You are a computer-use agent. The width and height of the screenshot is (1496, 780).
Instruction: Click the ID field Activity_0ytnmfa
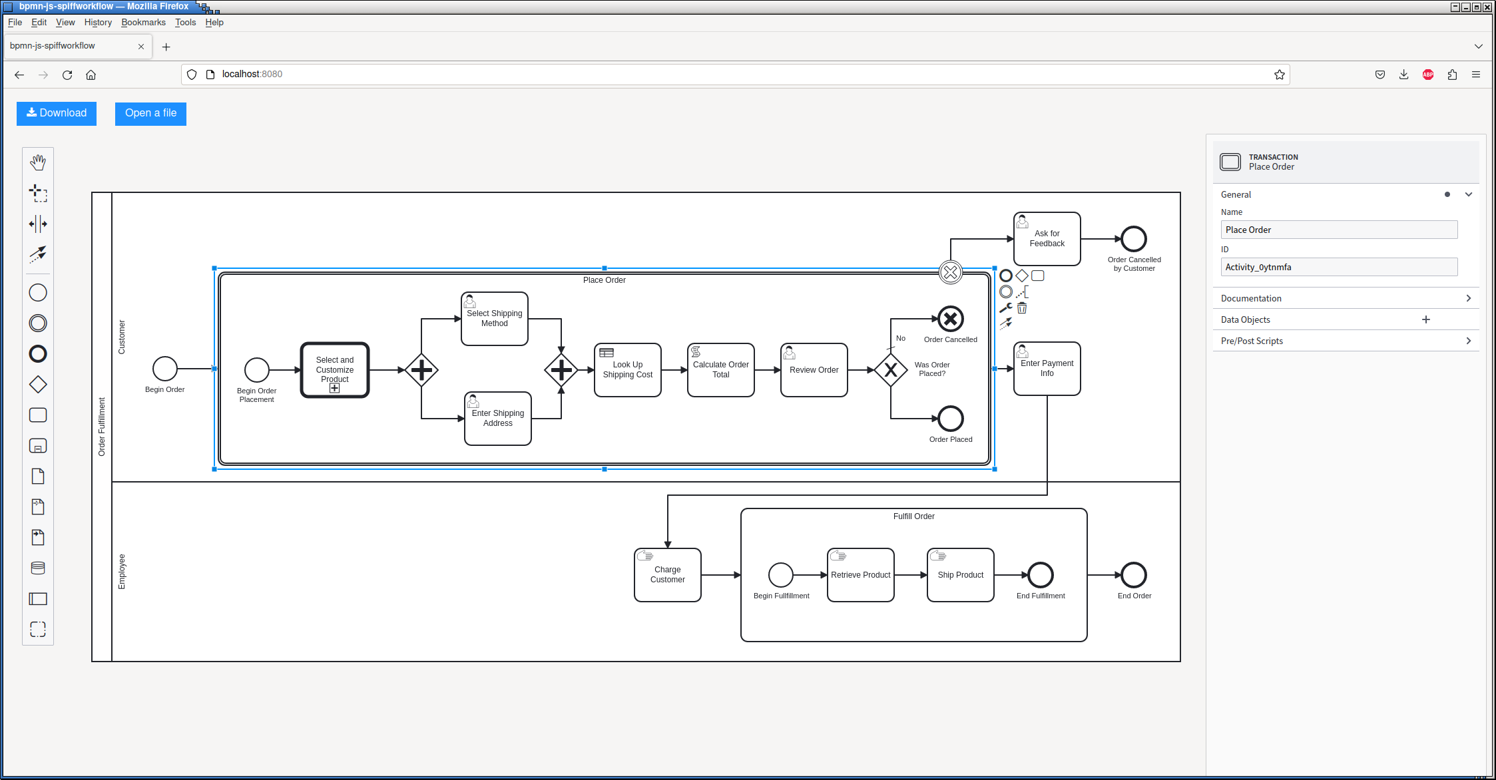coord(1339,267)
